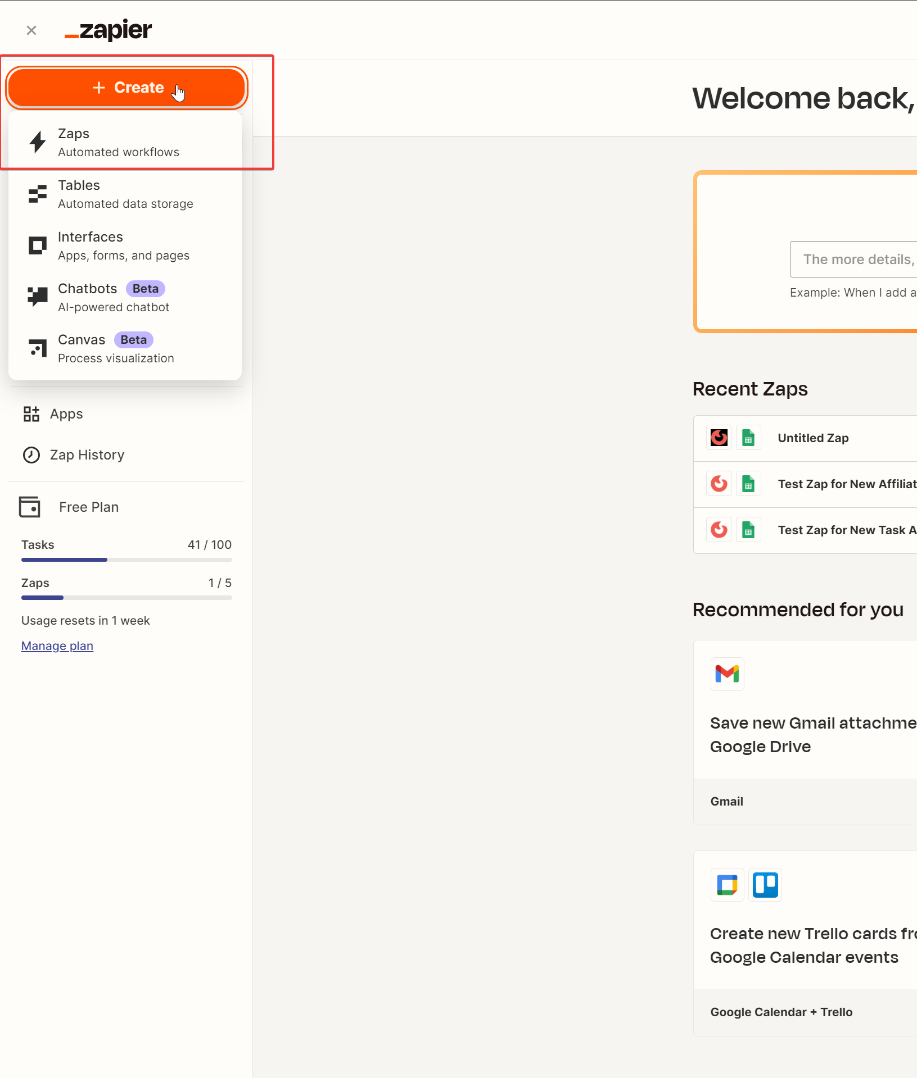
Task: Open the Canvas process visualization icon
Action: pyautogui.click(x=37, y=348)
